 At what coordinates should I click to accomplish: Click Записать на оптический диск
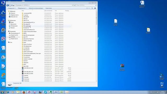(x=36, y=8)
